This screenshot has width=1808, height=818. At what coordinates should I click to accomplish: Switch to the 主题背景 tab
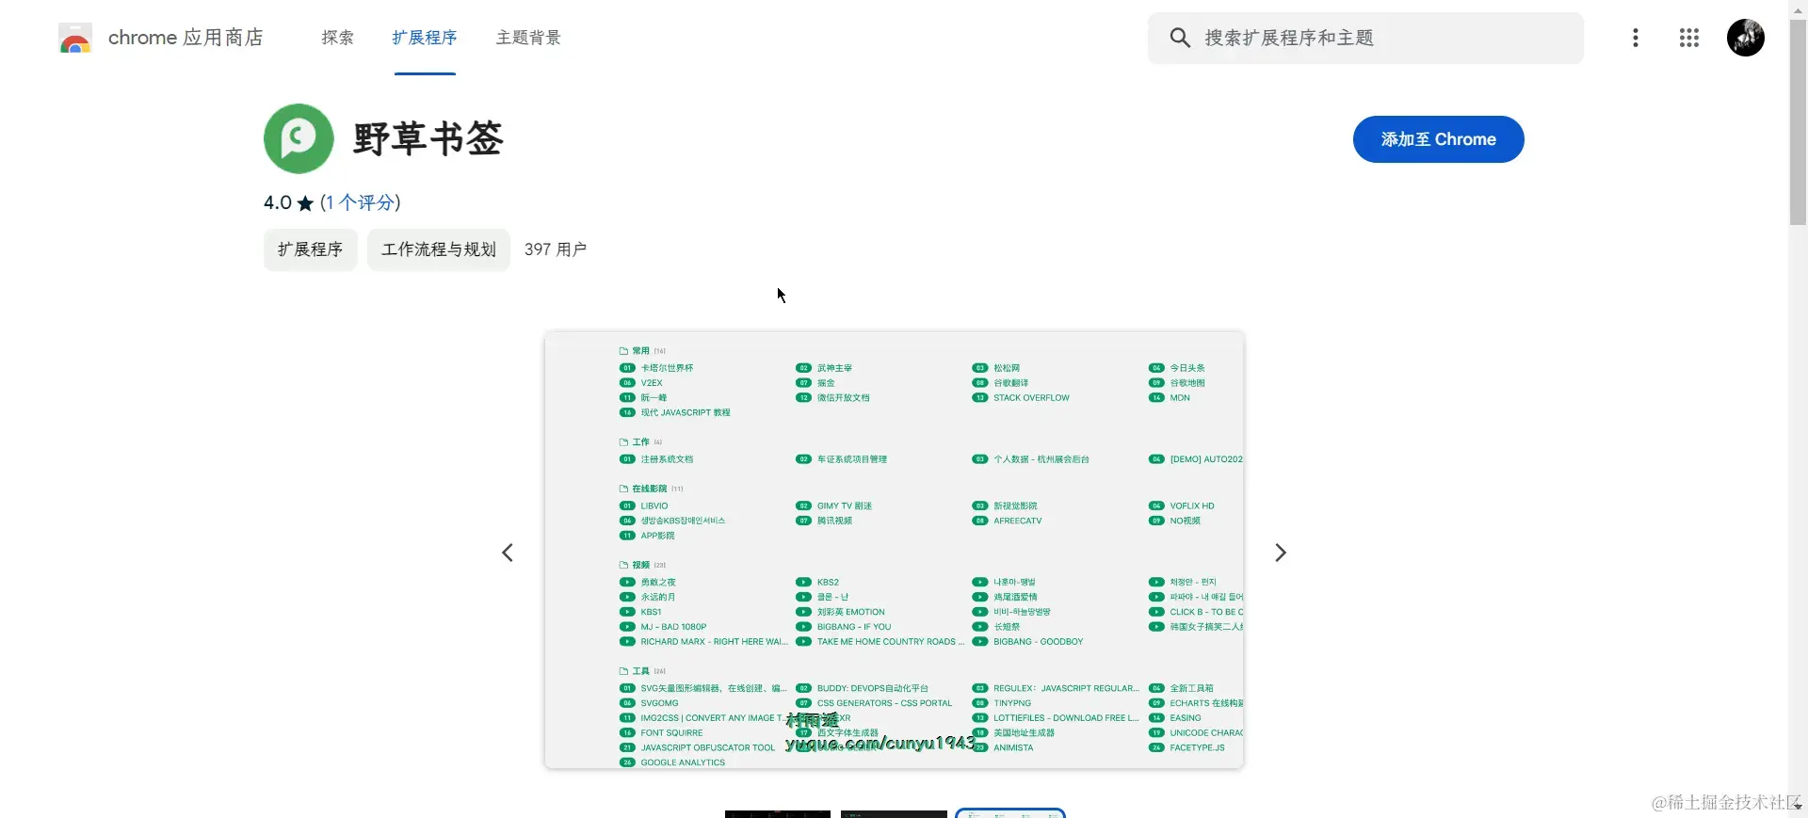coord(528,38)
